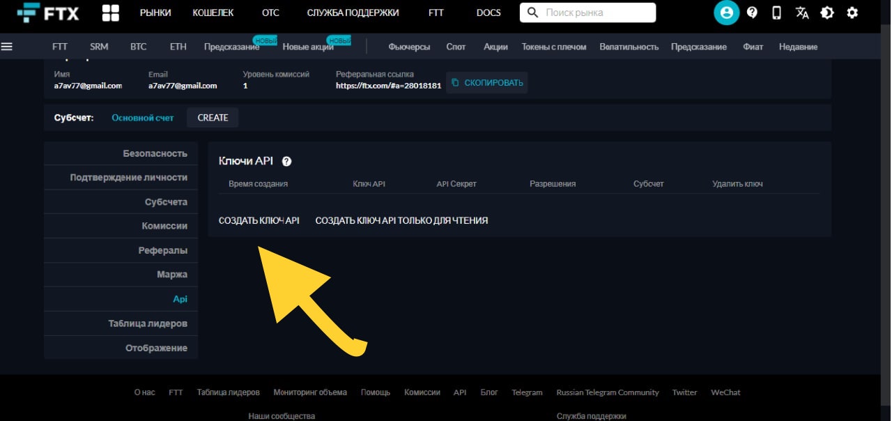Open the settings gear icon

853,12
